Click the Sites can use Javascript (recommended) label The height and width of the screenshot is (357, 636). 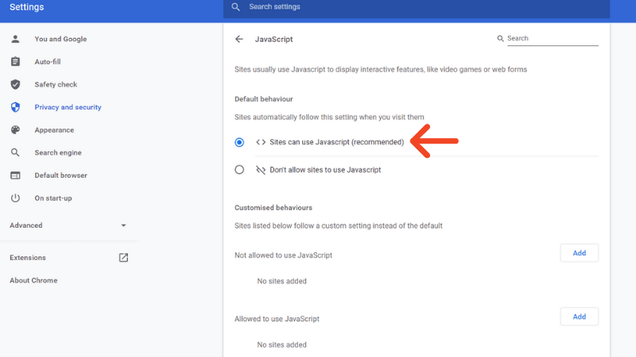tap(336, 142)
